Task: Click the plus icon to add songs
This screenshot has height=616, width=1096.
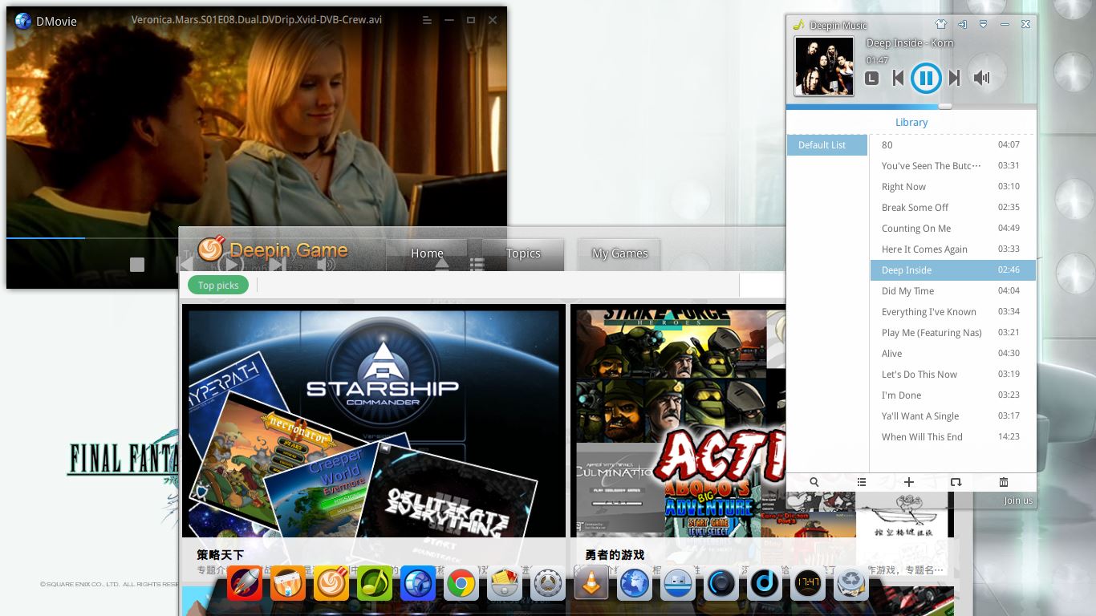Action: pyautogui.click(x=909, y=482)
